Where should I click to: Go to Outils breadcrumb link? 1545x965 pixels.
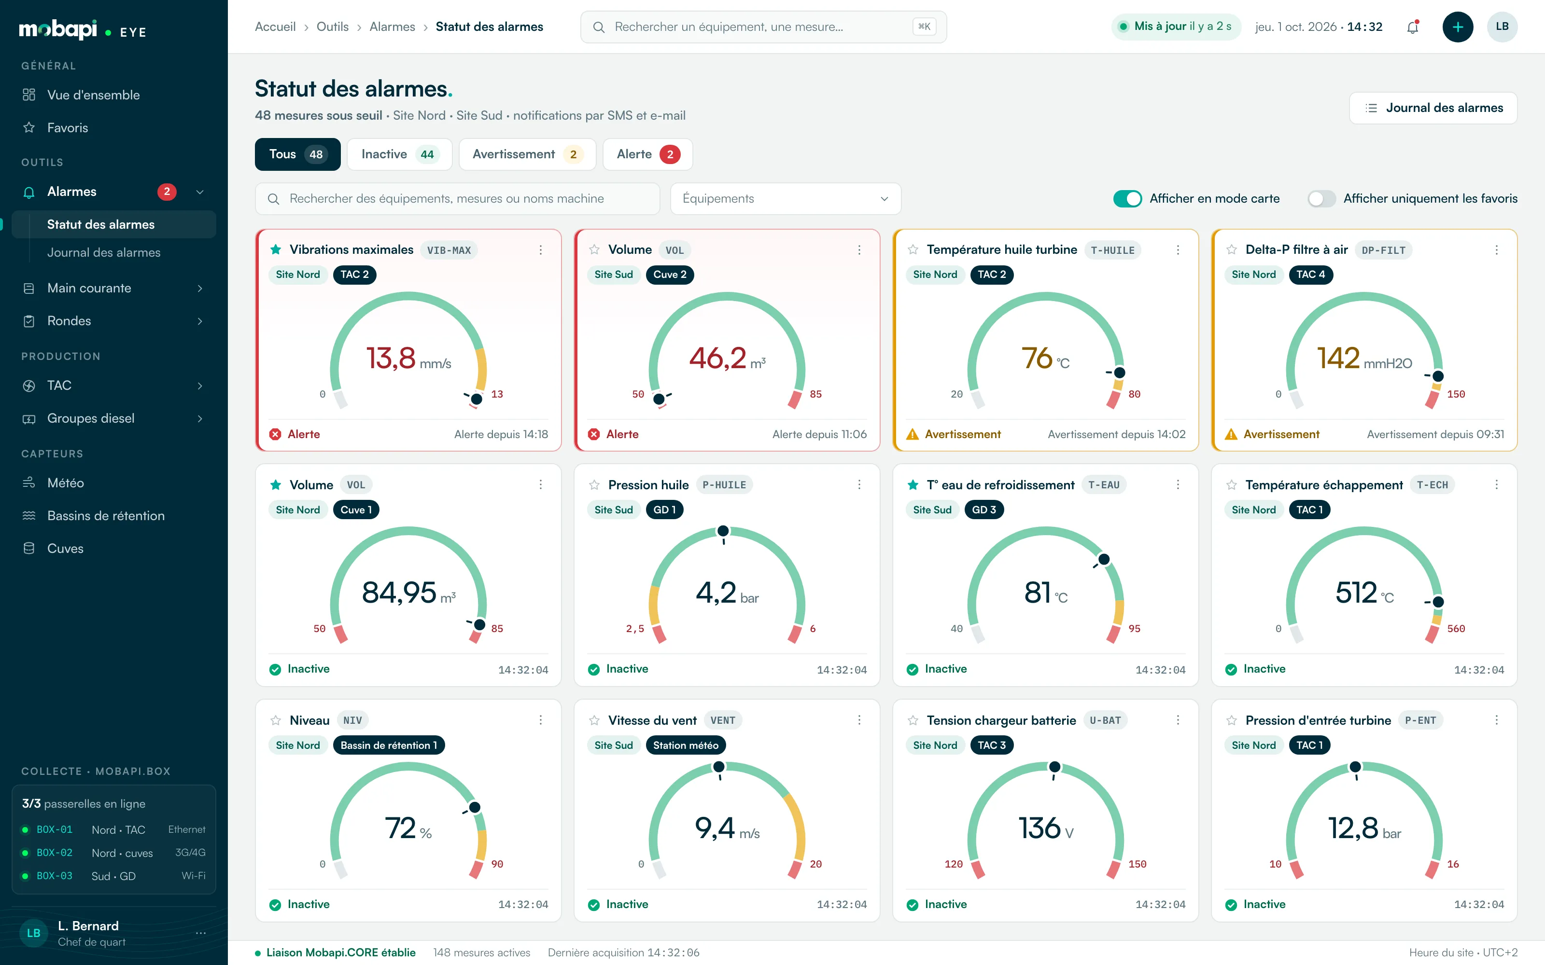pyautogui.click(x=333, y=27)
